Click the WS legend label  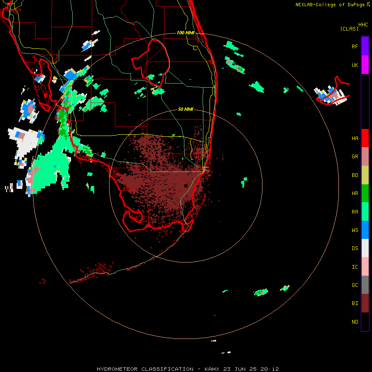point(355,230)
